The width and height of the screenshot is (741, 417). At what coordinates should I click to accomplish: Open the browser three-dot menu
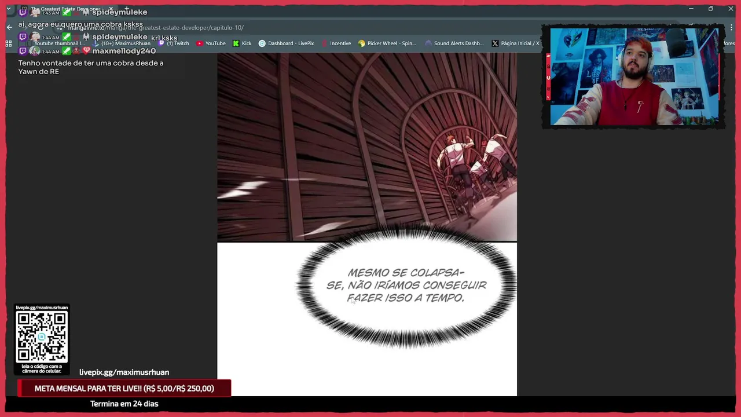click(x=731, y=27)
